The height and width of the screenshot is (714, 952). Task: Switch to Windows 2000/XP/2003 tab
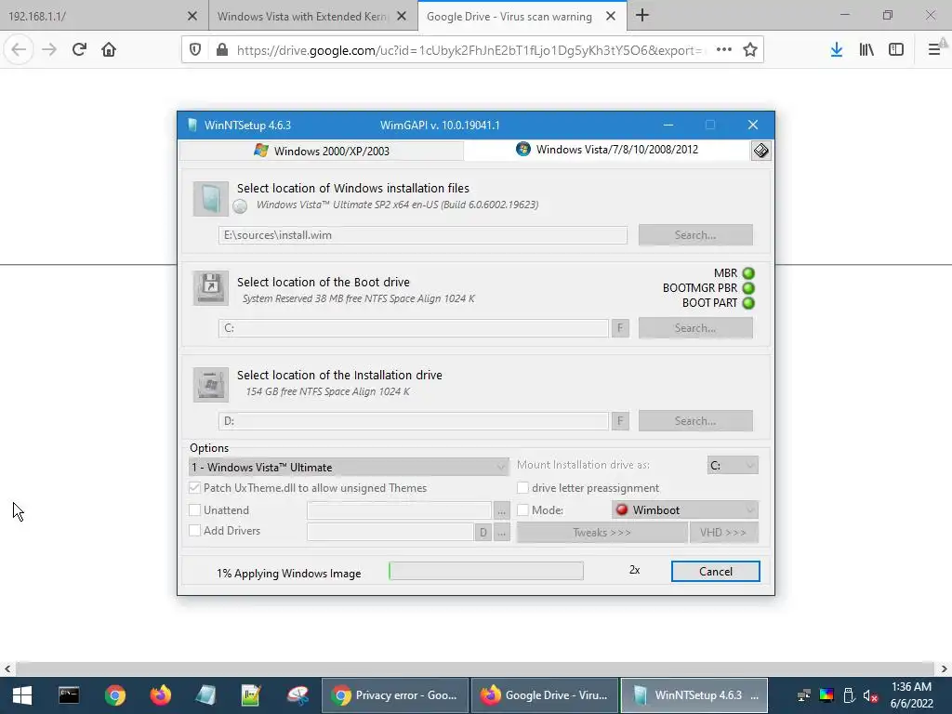[x=322, y=151]
